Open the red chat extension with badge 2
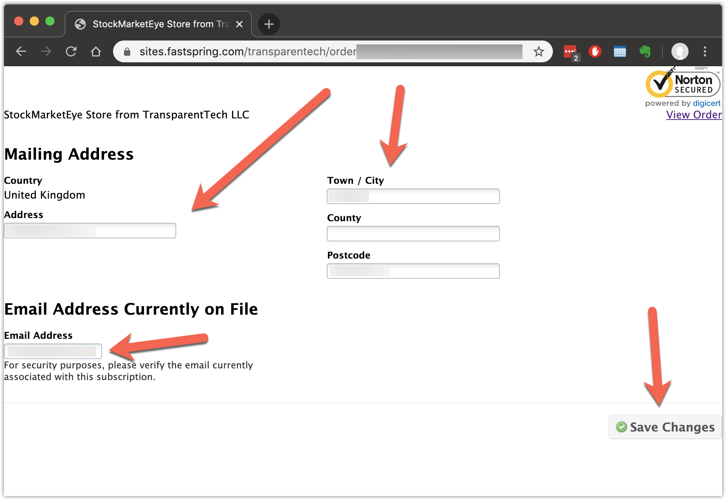This screenshot has width=726, height=500. tap(571, 52)
